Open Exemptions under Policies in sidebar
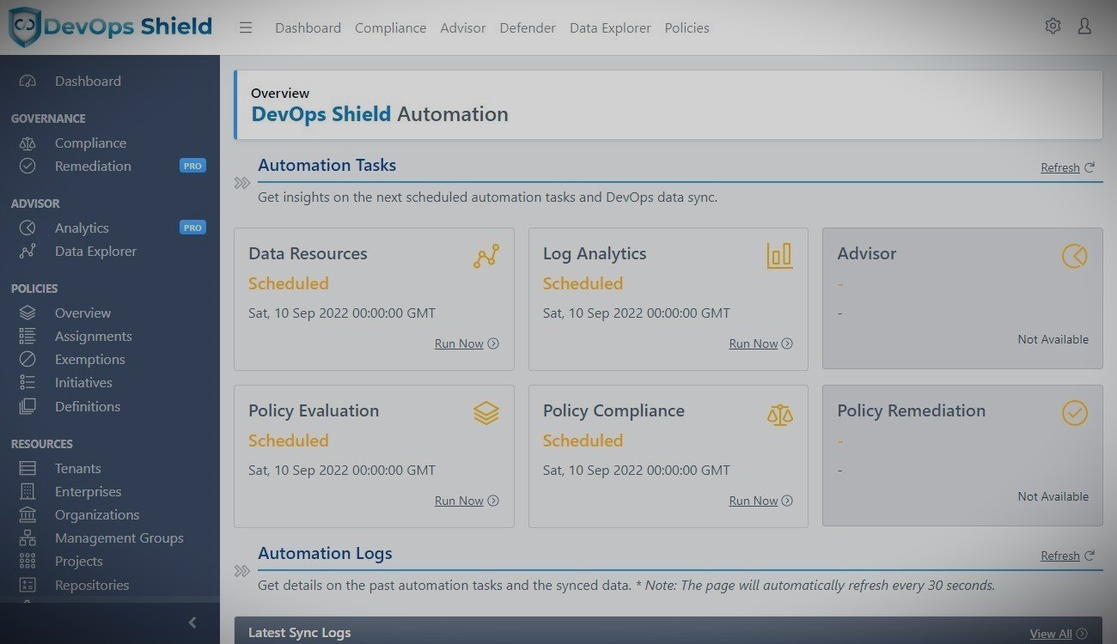Screen dimensions: 1117x644 pos(89,360)
